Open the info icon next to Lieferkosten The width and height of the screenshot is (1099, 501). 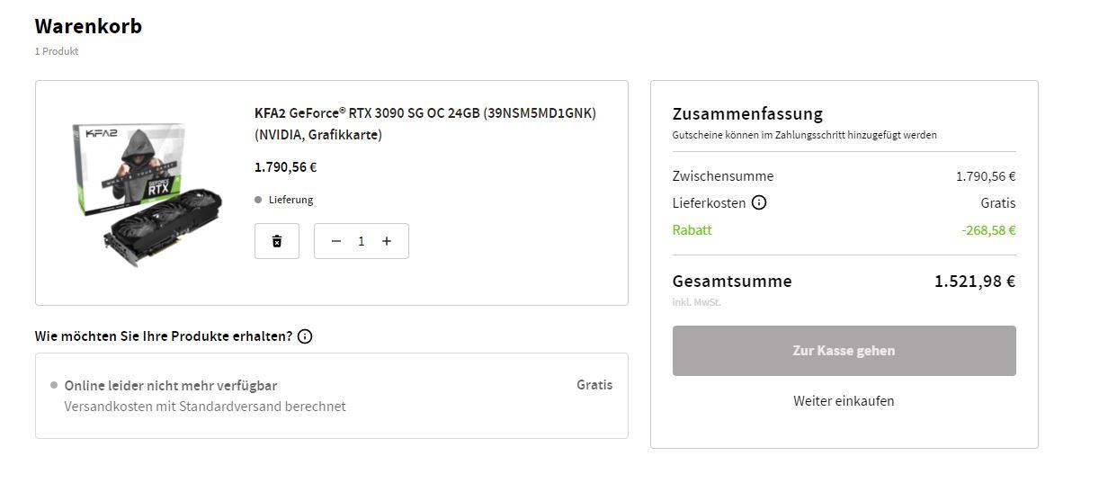(x=759, y=202)
